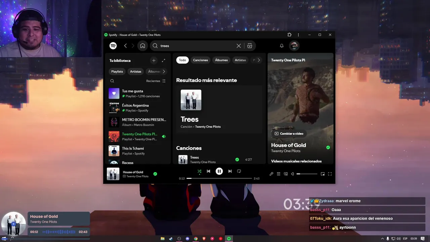This screenshot has height=242, width=430.
Task: Show more result filters with the chevron
Action: coord(259,60)
